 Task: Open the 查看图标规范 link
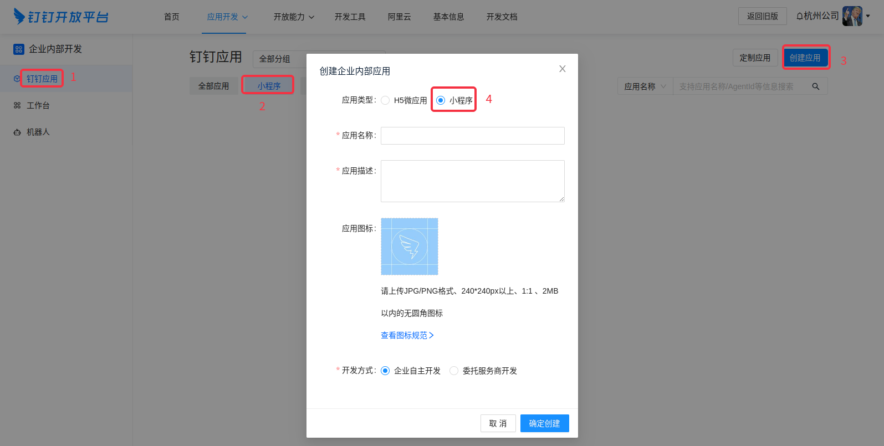(407, 335)
